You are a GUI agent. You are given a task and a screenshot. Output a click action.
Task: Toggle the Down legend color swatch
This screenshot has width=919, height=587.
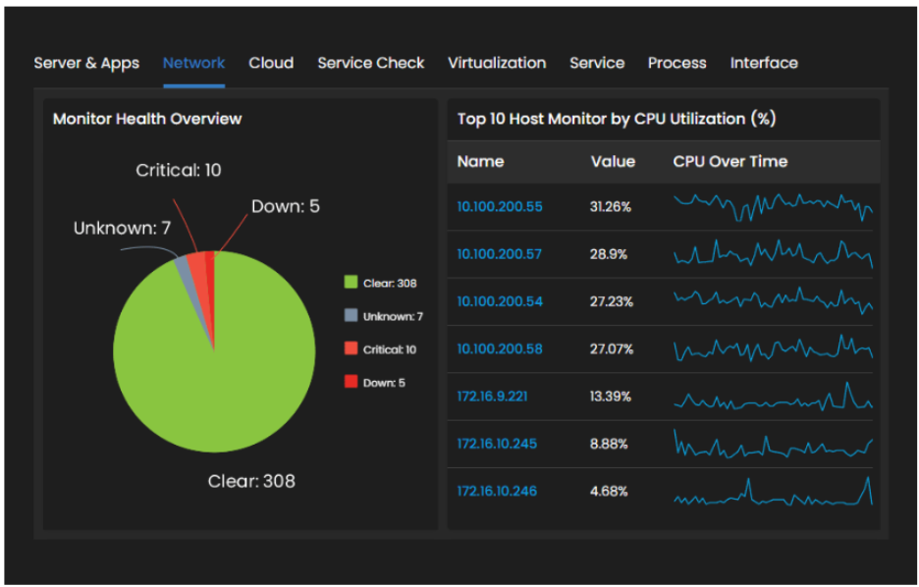click(351, 382)
